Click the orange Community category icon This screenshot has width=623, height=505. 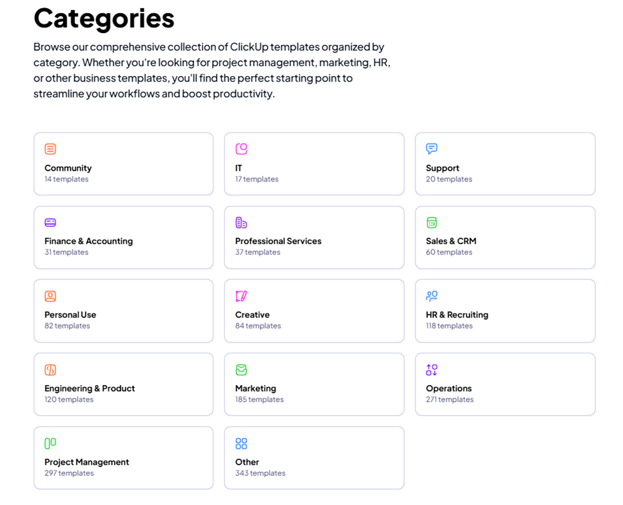tap(50, 149)
